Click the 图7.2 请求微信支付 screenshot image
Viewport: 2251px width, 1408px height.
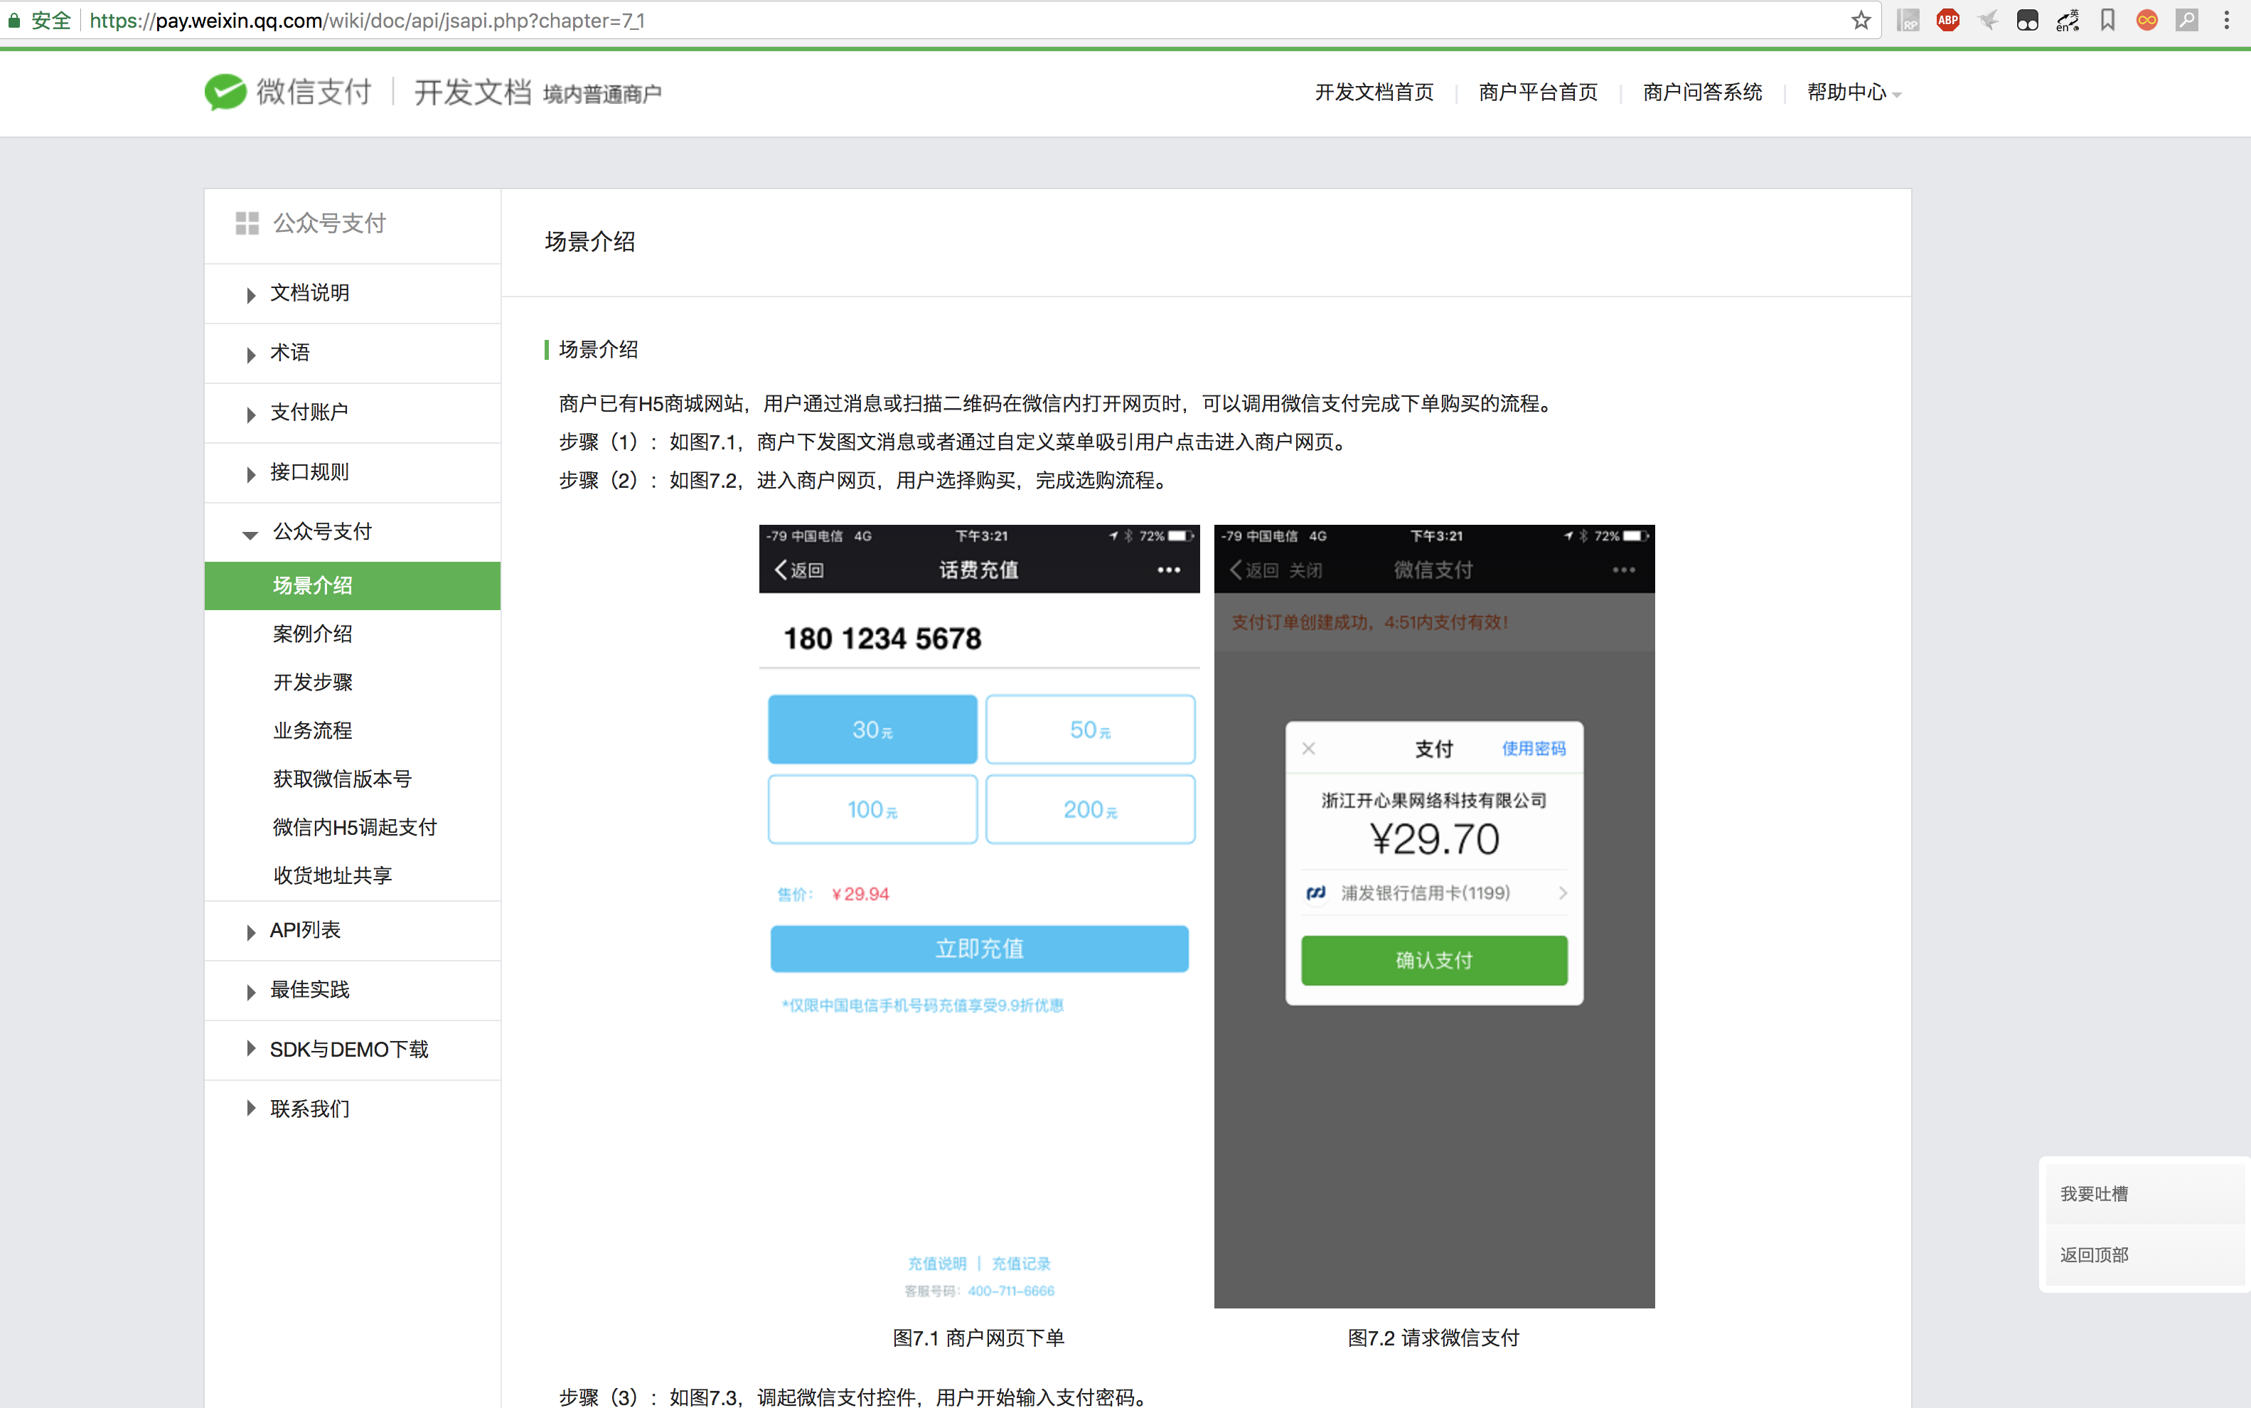click(1435, 917)
